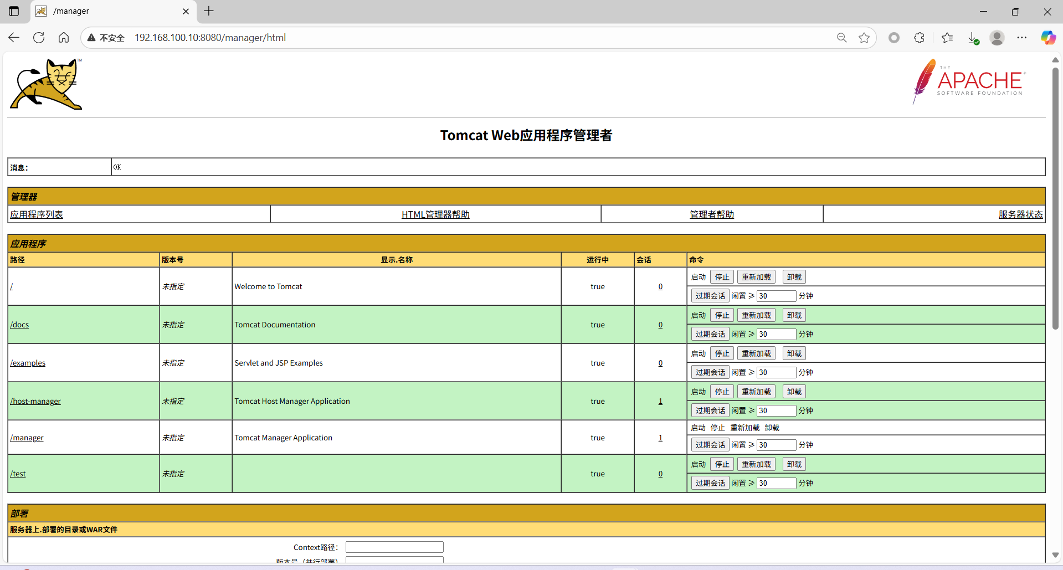This screenshot has height=570, width=1063.
Task: Open favorites list icon
Action: 947,38
